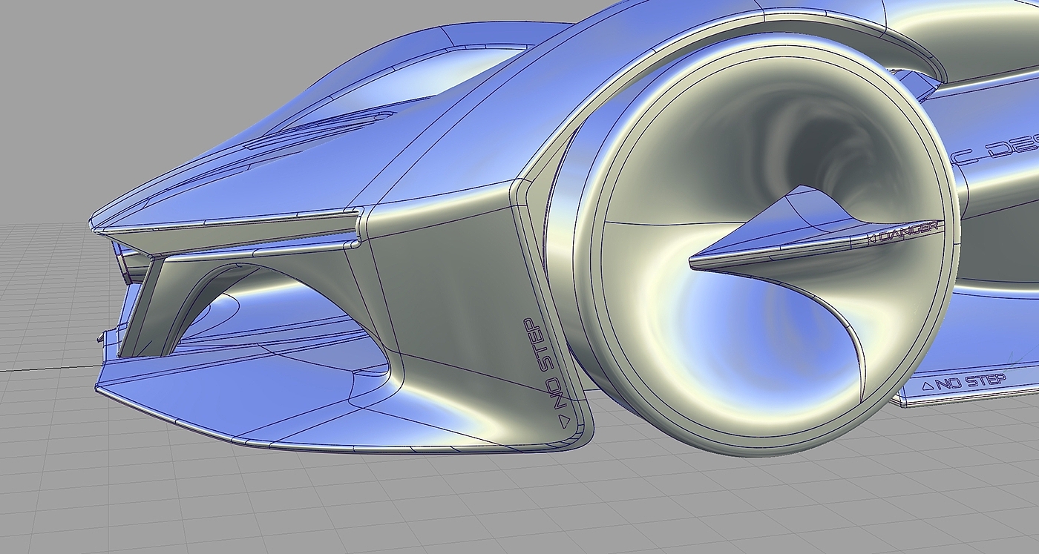Screen dimensions: 1039x554
Task: Select the recessed canopy panel on top of the body
Action: tap(349, 96)
